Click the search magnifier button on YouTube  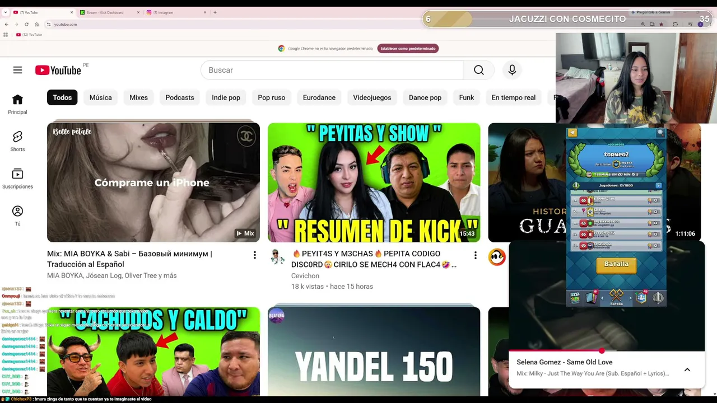[479, 70]
